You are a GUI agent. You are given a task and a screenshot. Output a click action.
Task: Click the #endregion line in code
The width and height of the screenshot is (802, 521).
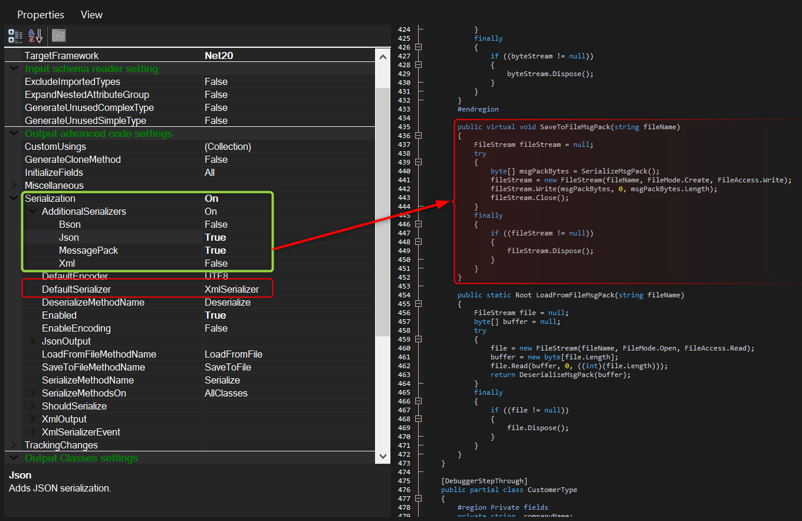(478, 109)
